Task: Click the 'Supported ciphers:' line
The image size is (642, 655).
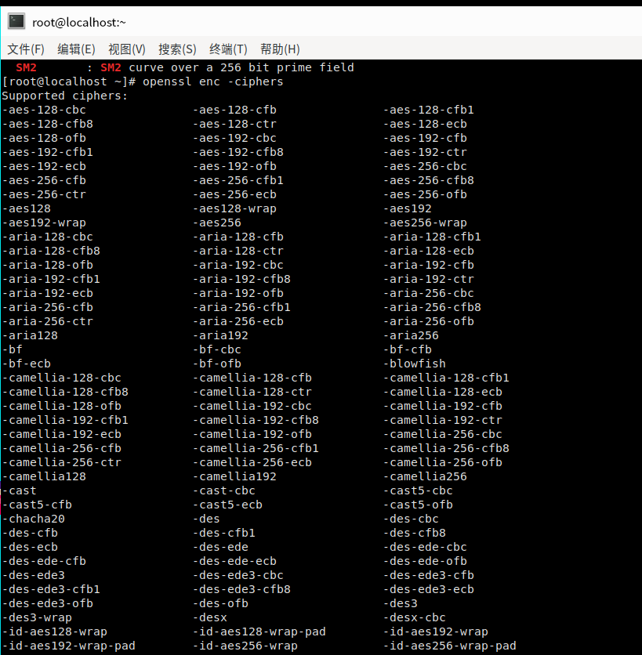Action: [65, 96]
